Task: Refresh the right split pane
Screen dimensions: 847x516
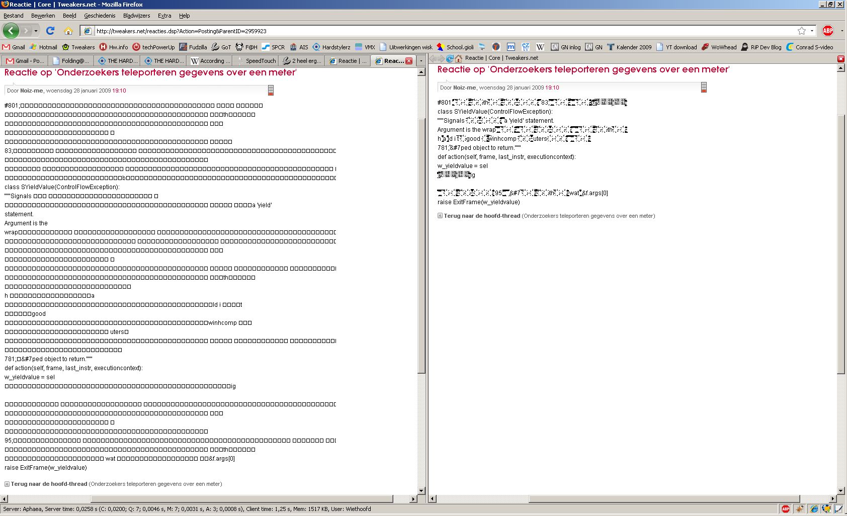Action: tap(450, 58)
